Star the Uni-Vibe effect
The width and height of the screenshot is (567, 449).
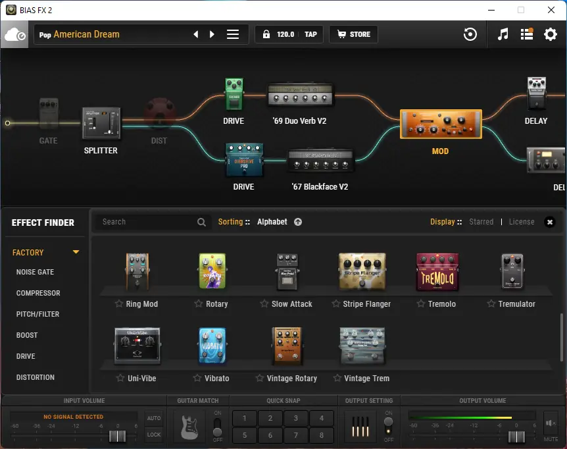pos(120,378)
